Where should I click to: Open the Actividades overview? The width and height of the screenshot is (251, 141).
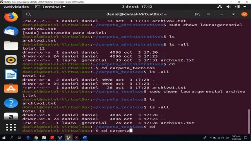[16, 7]
